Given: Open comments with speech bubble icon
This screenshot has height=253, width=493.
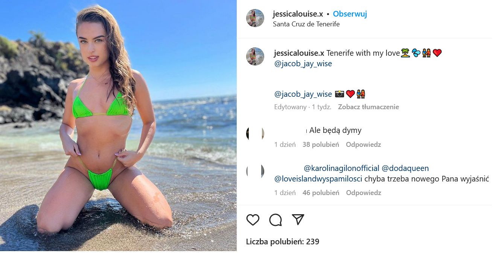Looking at the screenshot, I should pos(275,219).
